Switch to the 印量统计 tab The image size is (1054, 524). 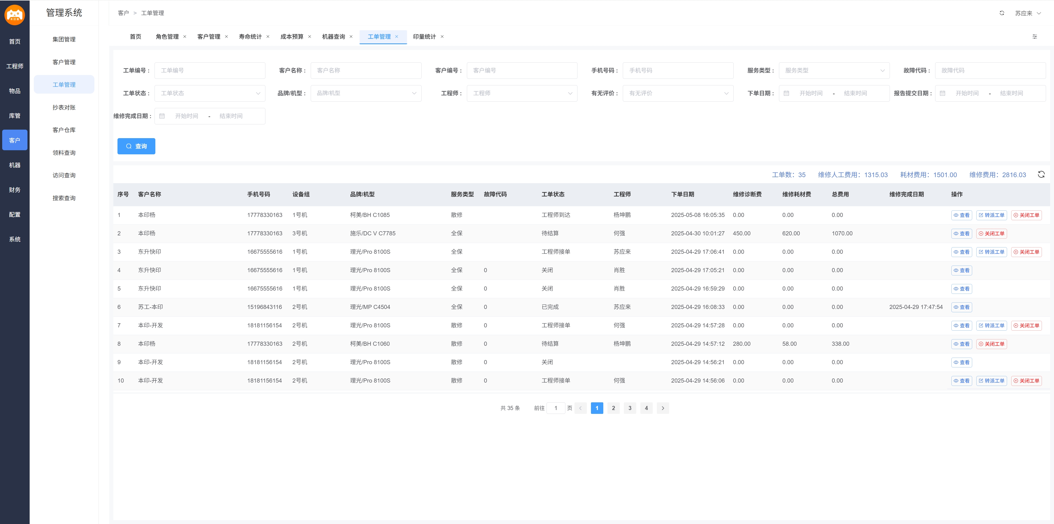click(424, 37)
